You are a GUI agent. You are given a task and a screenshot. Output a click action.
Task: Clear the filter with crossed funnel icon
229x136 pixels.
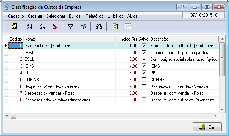tap(84, 26)
